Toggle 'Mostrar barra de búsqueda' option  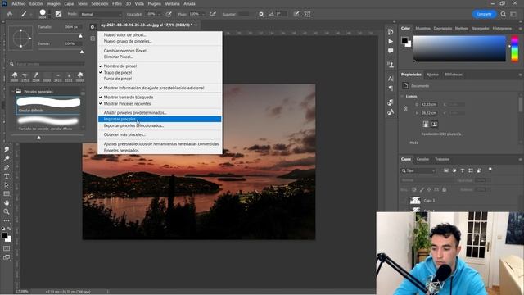click(x=160, y=98)
